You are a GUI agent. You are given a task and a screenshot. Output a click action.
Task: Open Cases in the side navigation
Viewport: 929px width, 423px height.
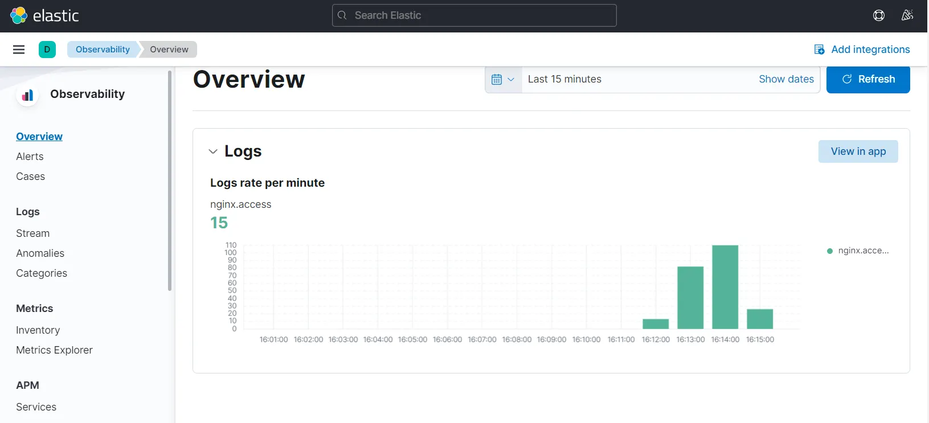point(30,176)
